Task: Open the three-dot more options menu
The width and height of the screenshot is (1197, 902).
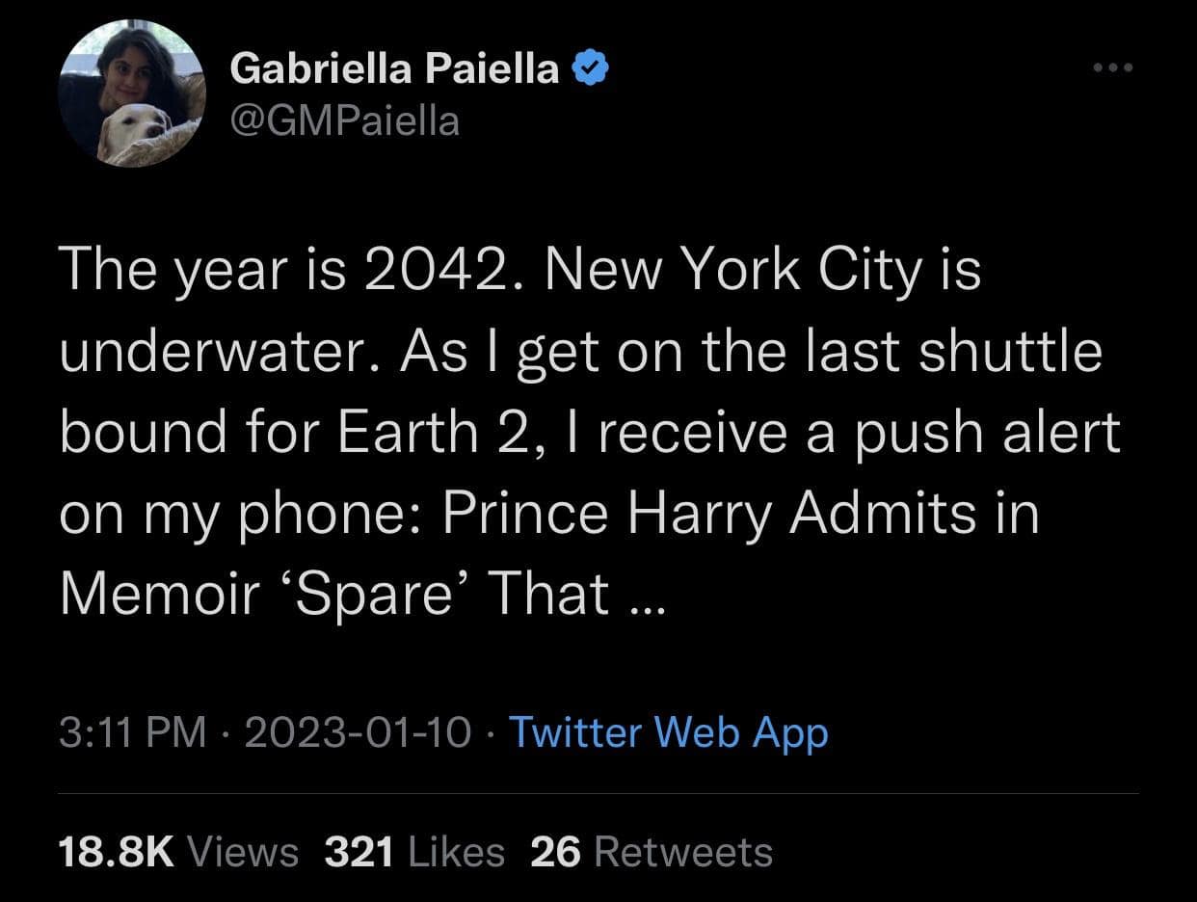Action: point(1113,68)
